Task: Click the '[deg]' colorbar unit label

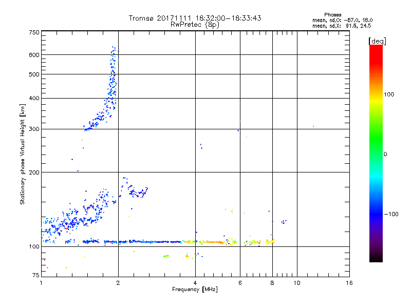Action: [377, 41]
